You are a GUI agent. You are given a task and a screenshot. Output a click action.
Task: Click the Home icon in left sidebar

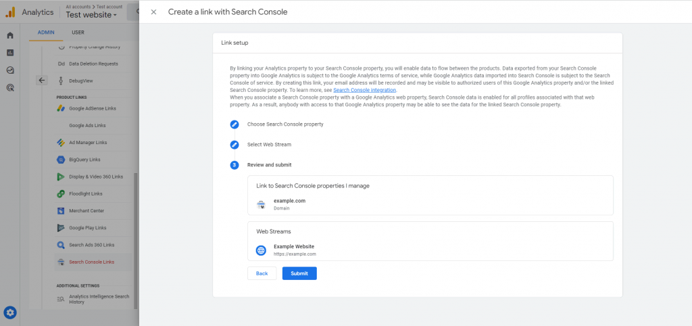(10, 35)
